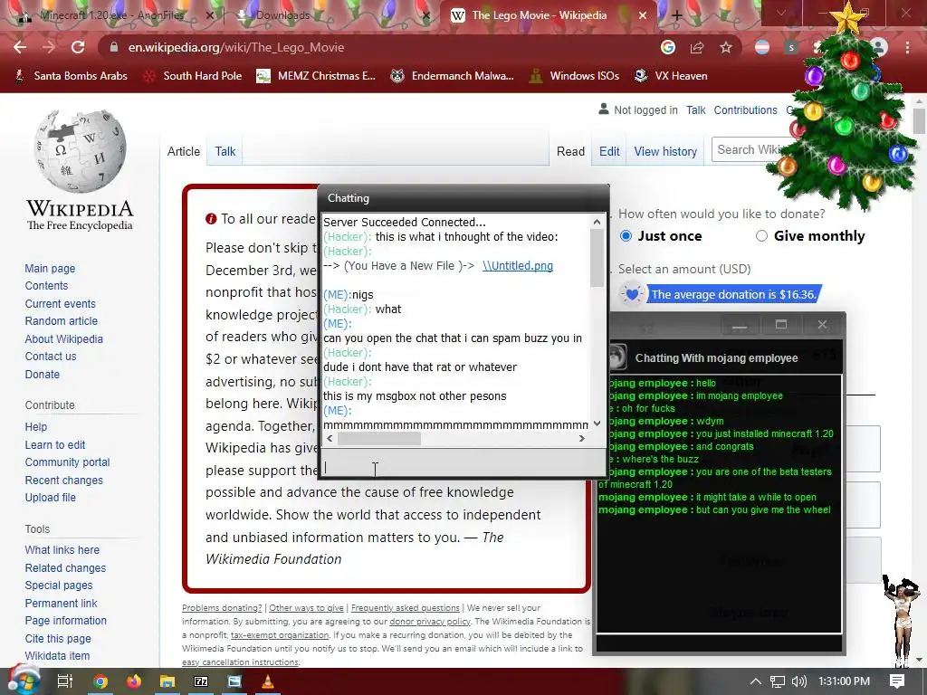Click the Chatting window message input field
The image size is (927, 695).
tap(463, 463)
